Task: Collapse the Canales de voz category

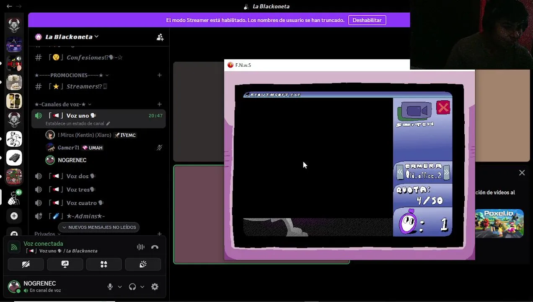Action: [63, 104]
